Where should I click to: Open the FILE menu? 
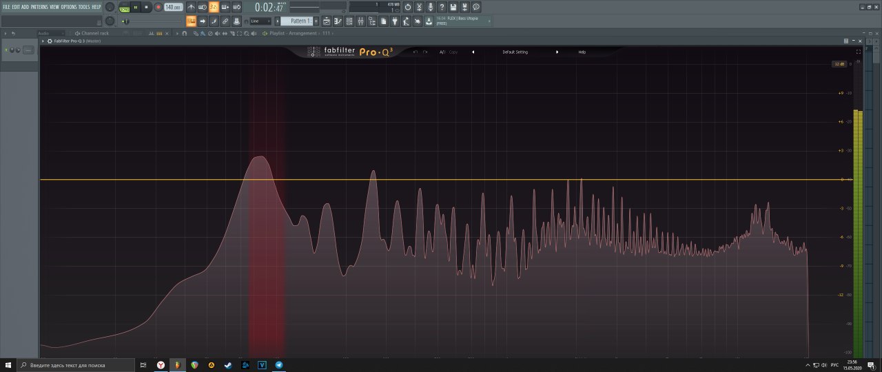click(6, 7)
